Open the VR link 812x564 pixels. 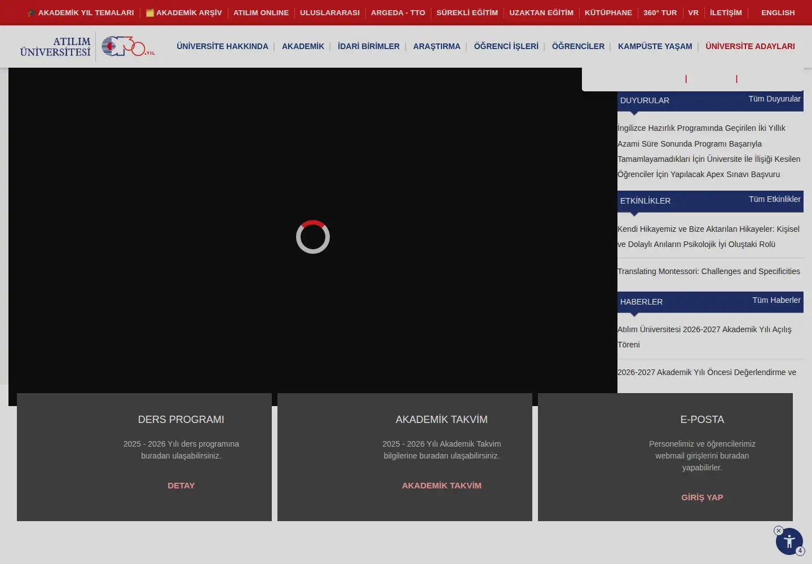point(694,12)
